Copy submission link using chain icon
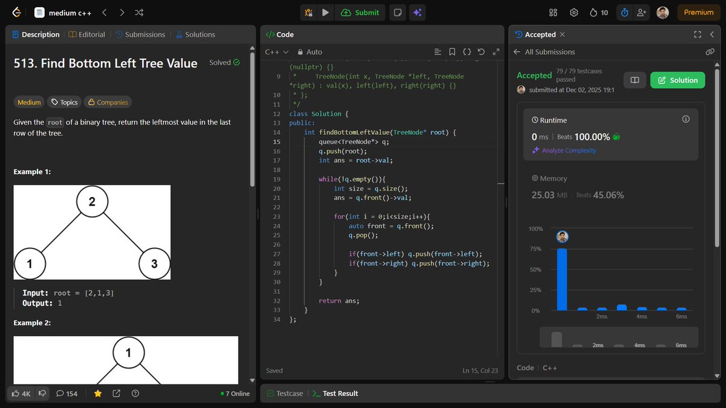Viewport: 726px width, 408px height. pyautogui.click(x=710, y=51)
